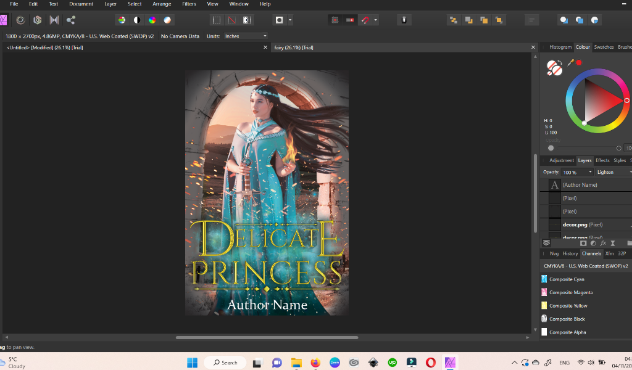Image resolution: width=632 pixels, height=370 pixels.
Task: Open the Units dropdown
Action: coord(246,36)
